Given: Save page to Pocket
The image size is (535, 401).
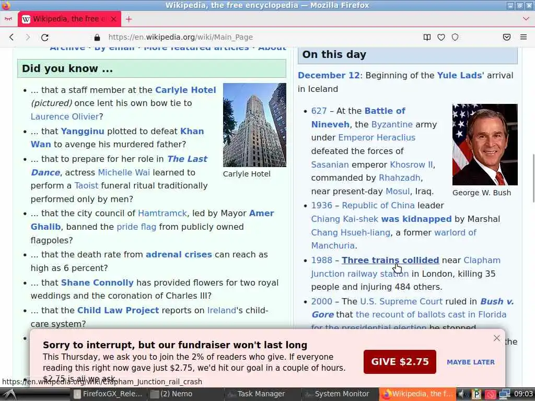Looking at the screenshot, I should coord(507,37).
